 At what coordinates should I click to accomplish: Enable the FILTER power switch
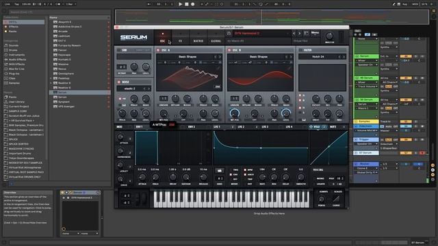[x=300, y=50]
